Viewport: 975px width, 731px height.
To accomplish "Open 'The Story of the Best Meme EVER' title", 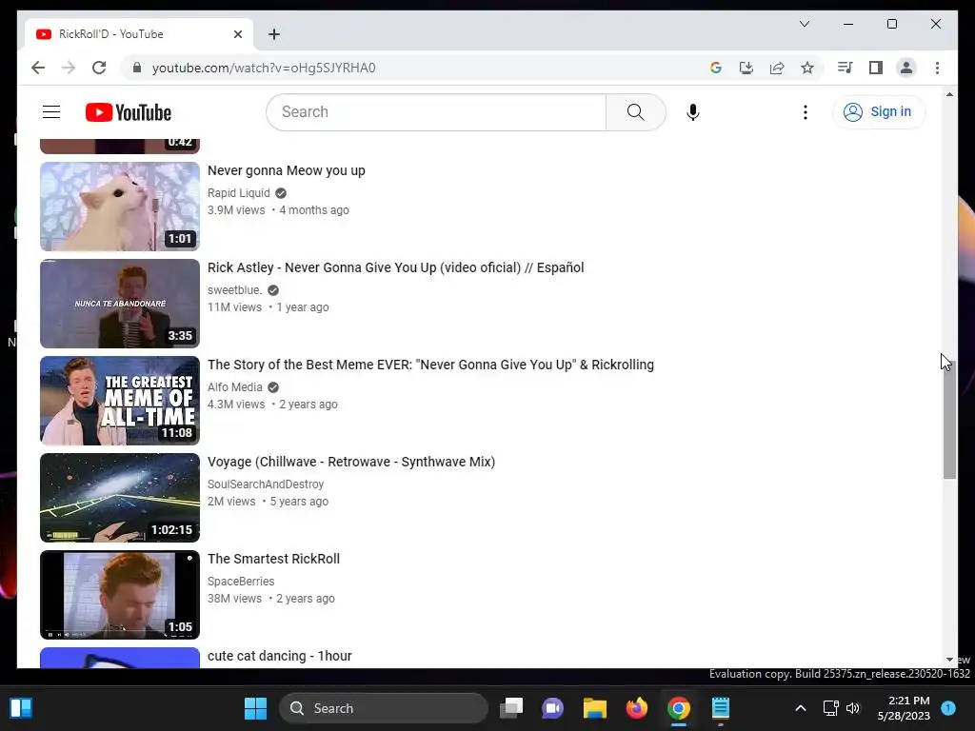I will (430, 365).
